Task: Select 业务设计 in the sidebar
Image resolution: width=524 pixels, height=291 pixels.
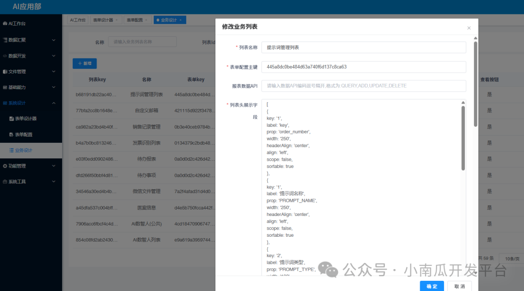Action: [31, 150]
